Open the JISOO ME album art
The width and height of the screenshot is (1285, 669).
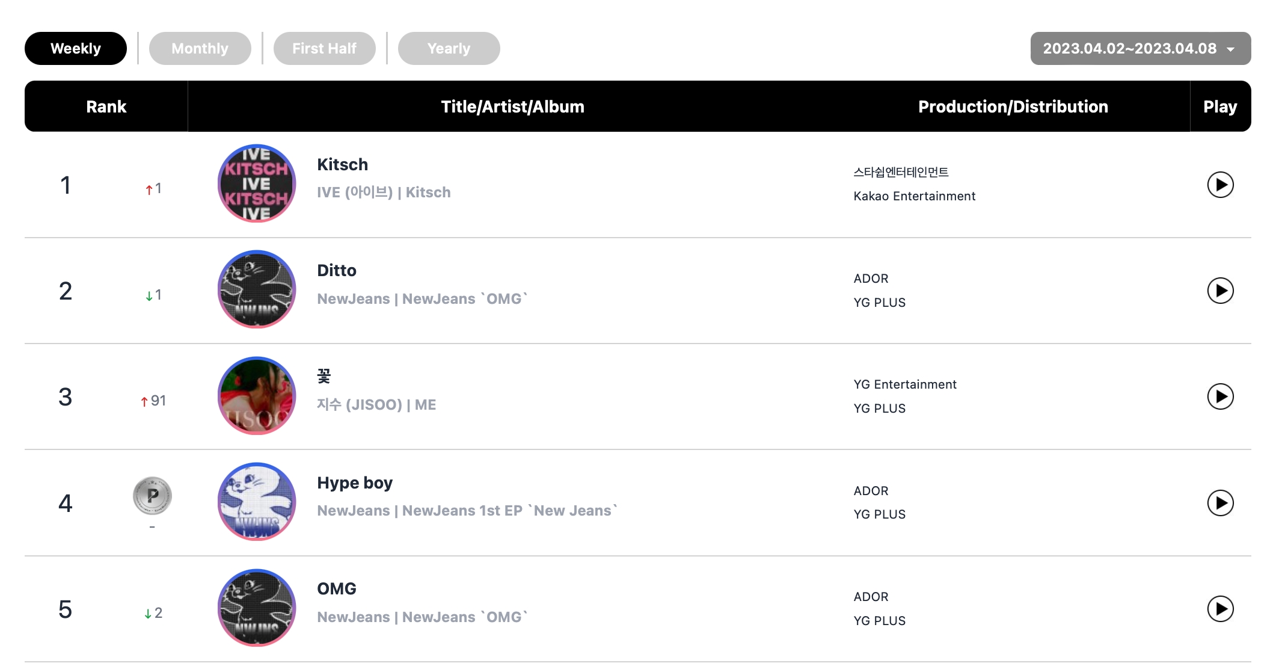(257, 396)
